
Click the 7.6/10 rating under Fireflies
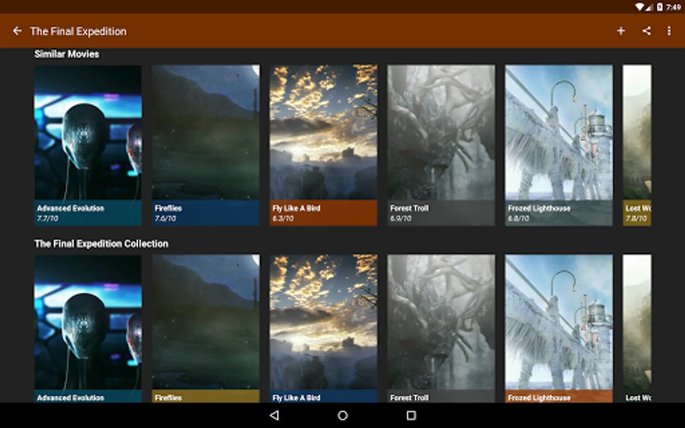pos(165,218)
